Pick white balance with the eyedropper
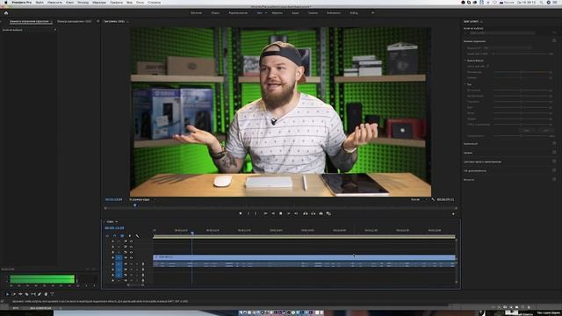 (x=488, y=67)
